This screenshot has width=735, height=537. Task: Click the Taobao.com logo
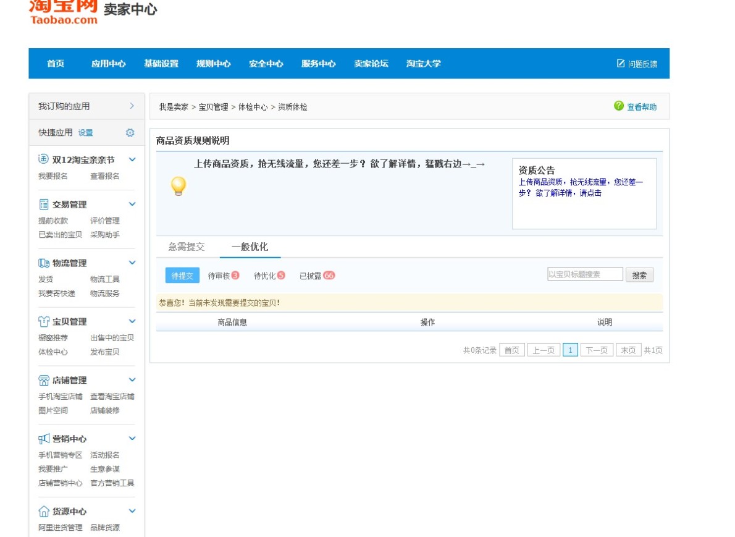63,12
